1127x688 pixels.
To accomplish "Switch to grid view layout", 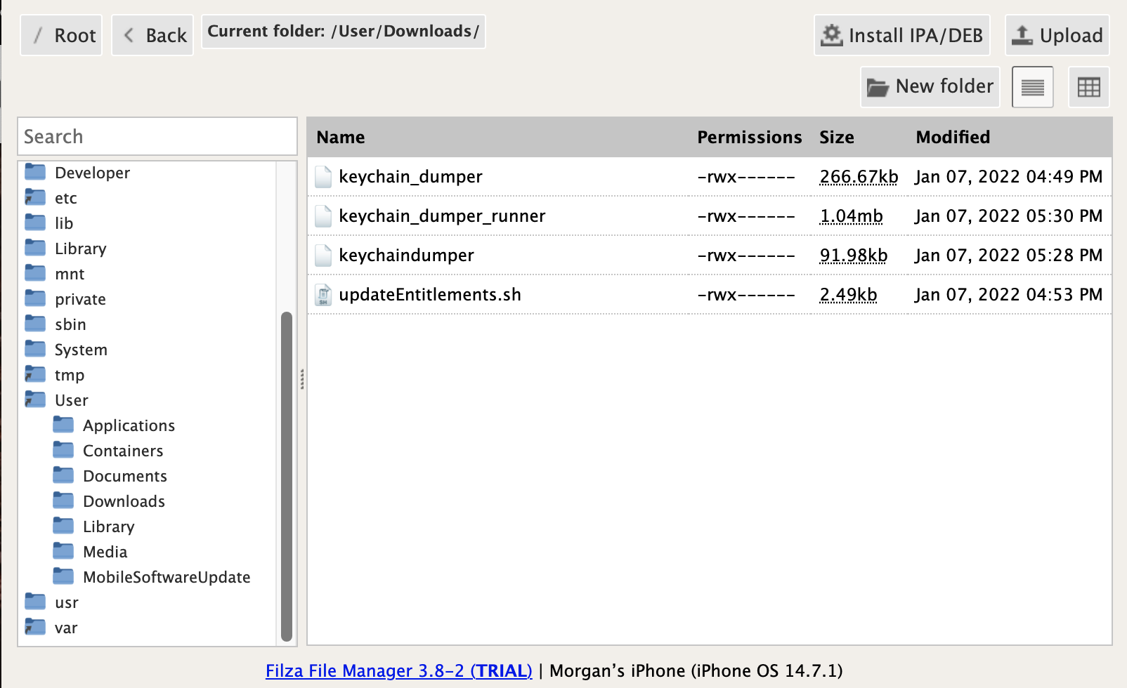I will click(1088, 87).
